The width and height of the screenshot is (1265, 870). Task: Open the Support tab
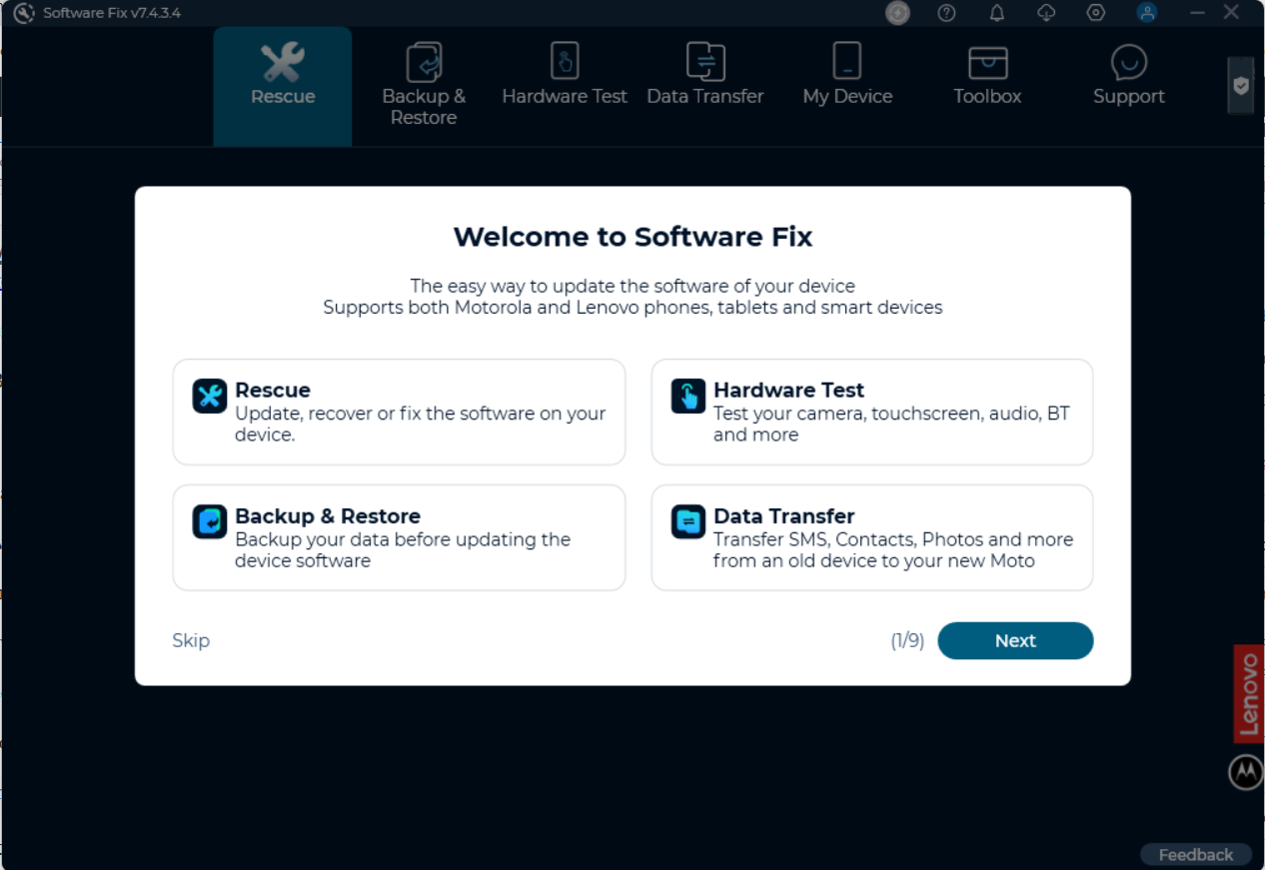pos(1128,85)
